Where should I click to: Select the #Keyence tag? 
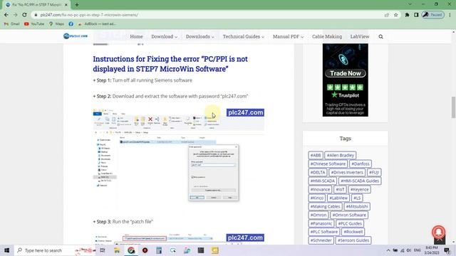359,189
